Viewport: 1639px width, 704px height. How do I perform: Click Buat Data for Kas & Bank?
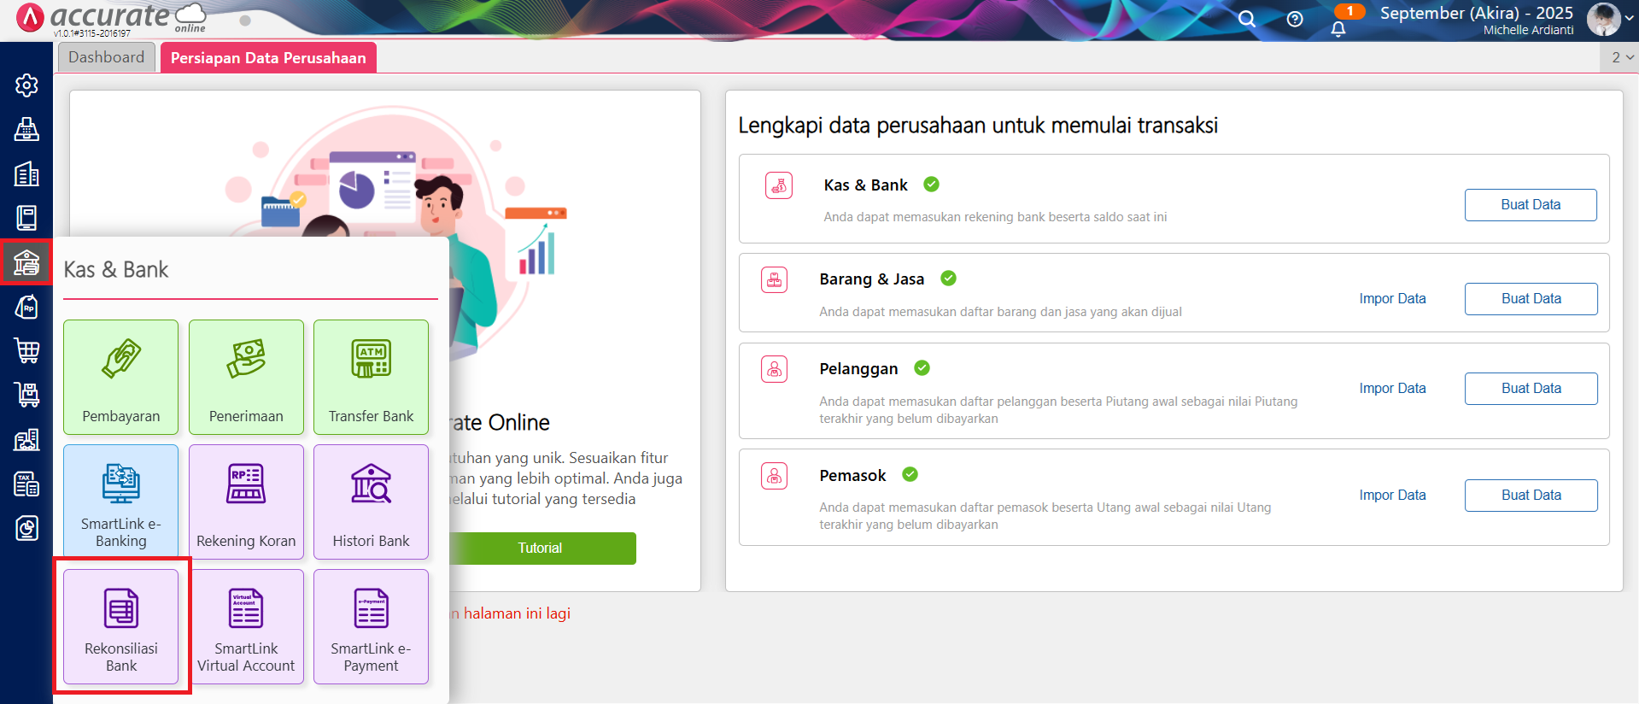tap(1531, 205)
